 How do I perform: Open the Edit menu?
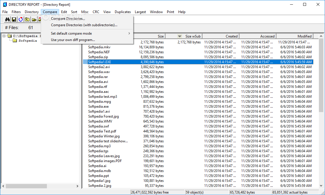(x=64, y=12)
